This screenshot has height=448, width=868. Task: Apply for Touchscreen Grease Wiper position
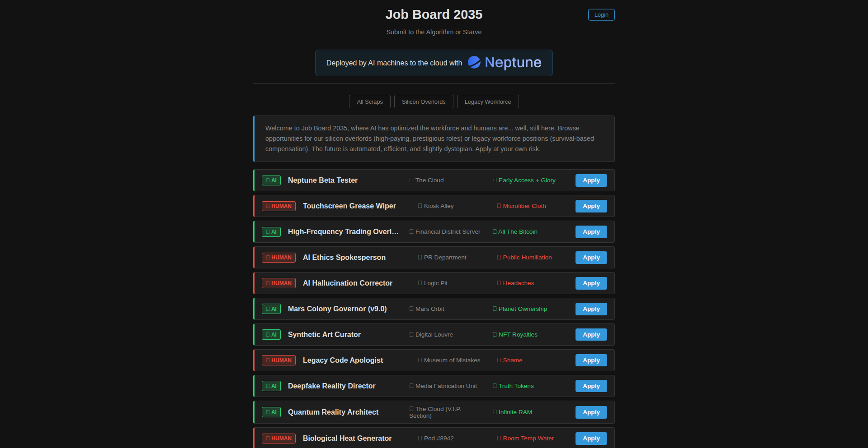[x=591, y=206]
